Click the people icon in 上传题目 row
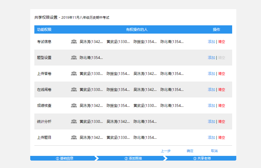 point(74,137)
